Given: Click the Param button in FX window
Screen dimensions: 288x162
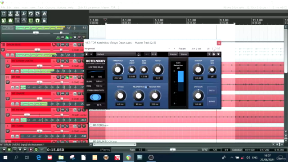Looking at the screenshot, I should [x=182, y=49].
